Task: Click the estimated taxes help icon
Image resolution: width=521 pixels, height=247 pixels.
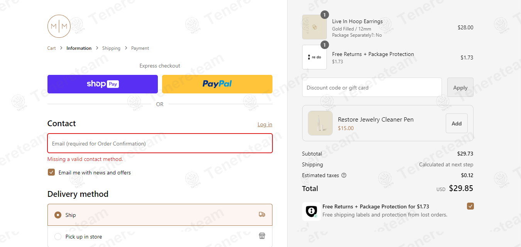Action: click(344, 175)
